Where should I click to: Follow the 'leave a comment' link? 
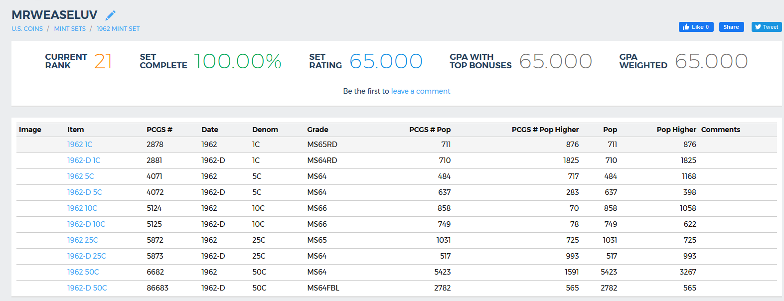point(421,91)
